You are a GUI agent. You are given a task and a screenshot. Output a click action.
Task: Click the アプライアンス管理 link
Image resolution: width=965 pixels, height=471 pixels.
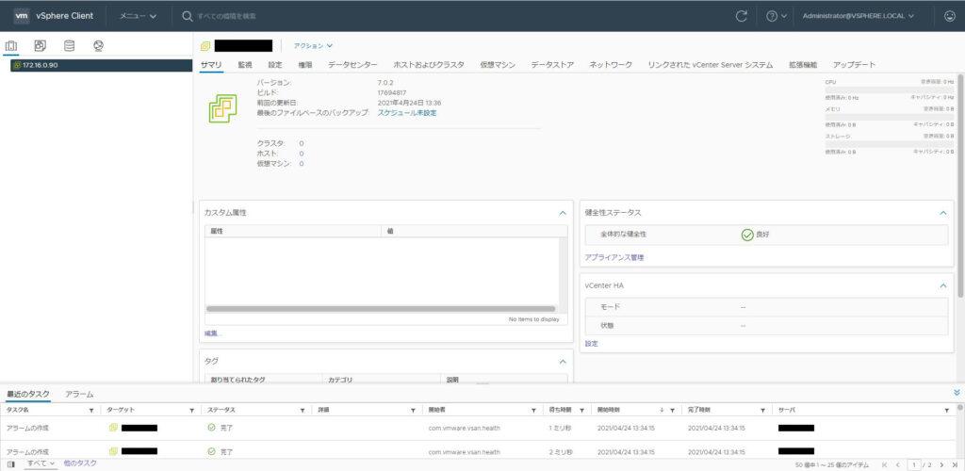(614, 257)
